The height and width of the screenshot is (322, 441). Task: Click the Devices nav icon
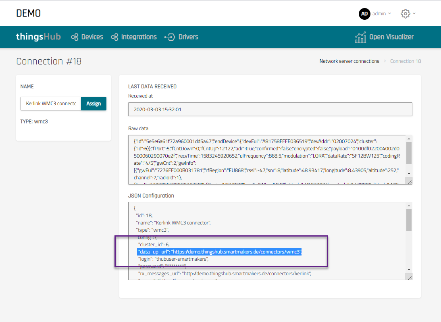(x=75, y=37)
